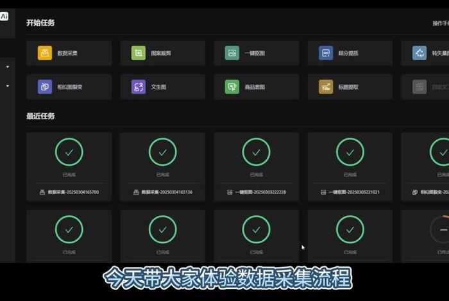Open task name 数据采集-20250304165136

[x=167, y=192]
